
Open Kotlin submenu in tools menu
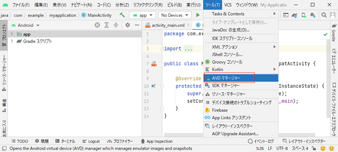(241, 70)
